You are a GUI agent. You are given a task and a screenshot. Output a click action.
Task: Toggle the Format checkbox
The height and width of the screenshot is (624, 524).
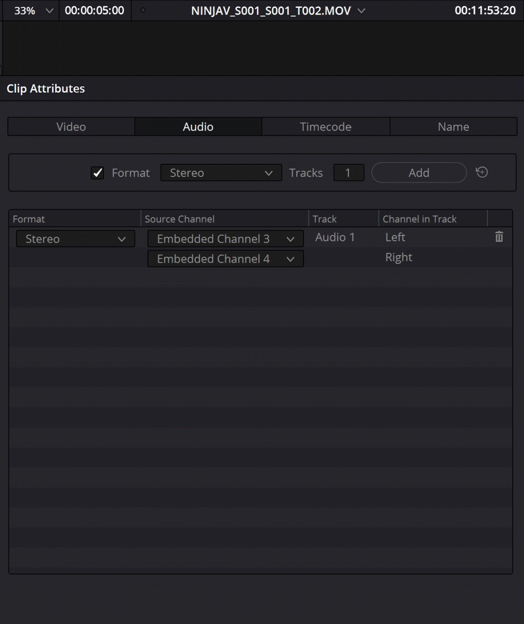click(x=98, y=173)
